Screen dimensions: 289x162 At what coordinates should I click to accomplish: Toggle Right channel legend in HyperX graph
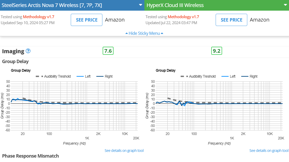(249, 76)
